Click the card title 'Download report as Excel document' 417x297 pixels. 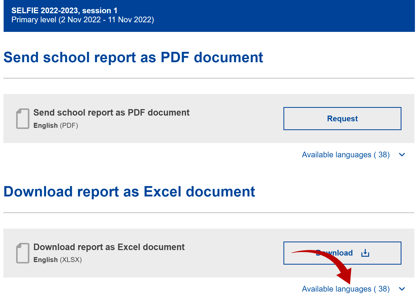109,247
